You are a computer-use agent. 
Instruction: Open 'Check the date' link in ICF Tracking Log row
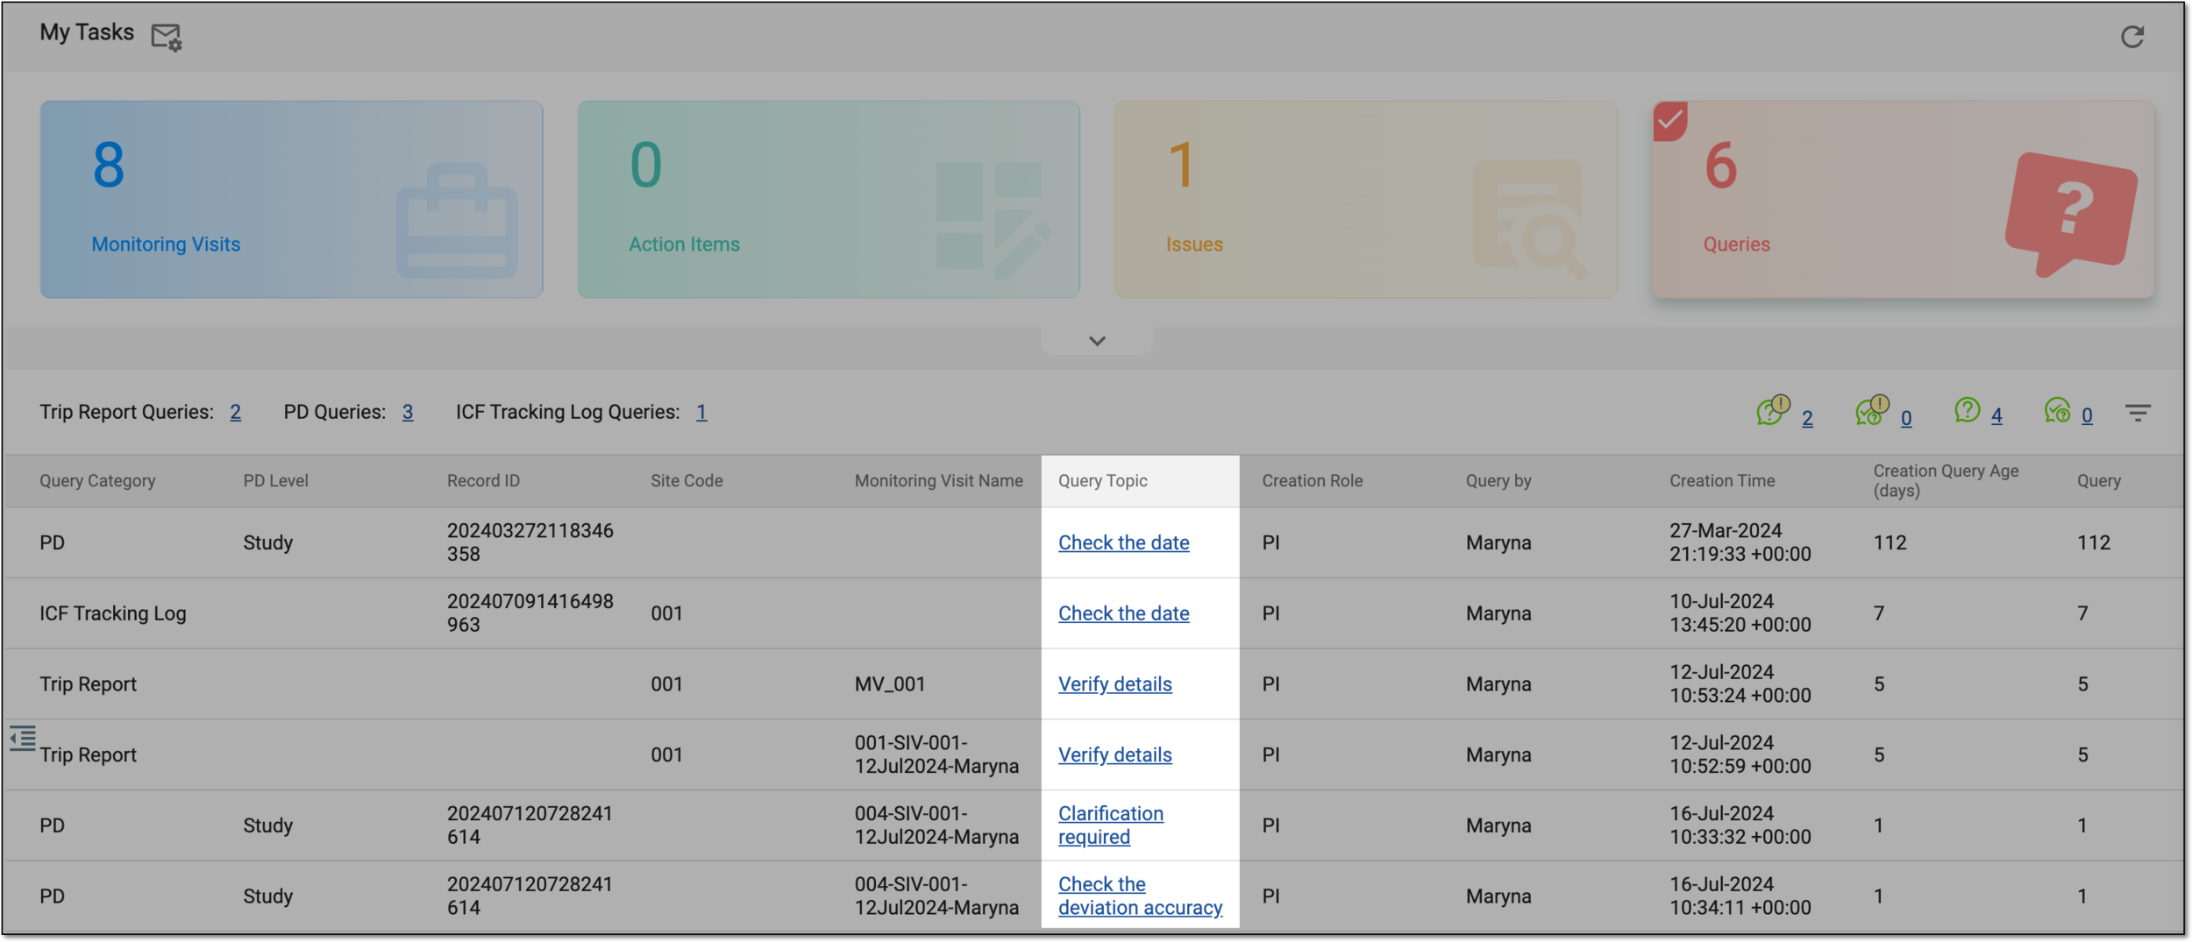[x=1123, y=613]
